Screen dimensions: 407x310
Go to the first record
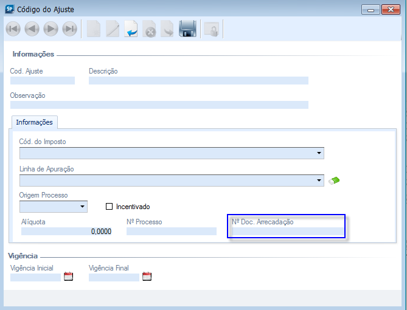click(13, 29)
